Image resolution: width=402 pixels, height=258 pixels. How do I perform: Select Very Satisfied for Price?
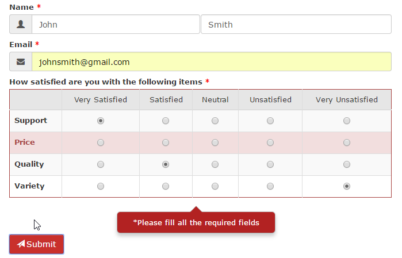tap(101, 143)
